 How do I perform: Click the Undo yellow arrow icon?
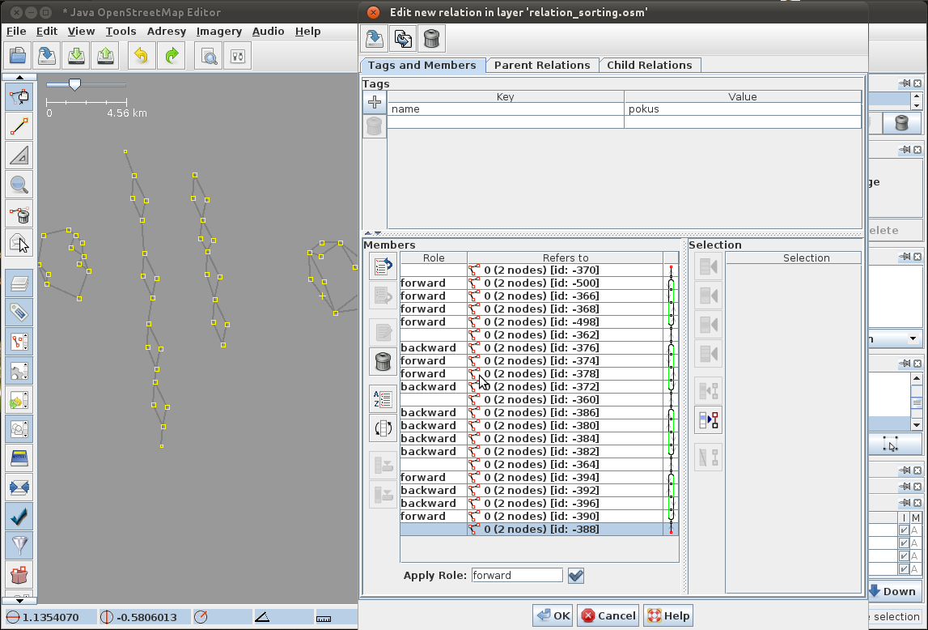click(x=141, y=56)
